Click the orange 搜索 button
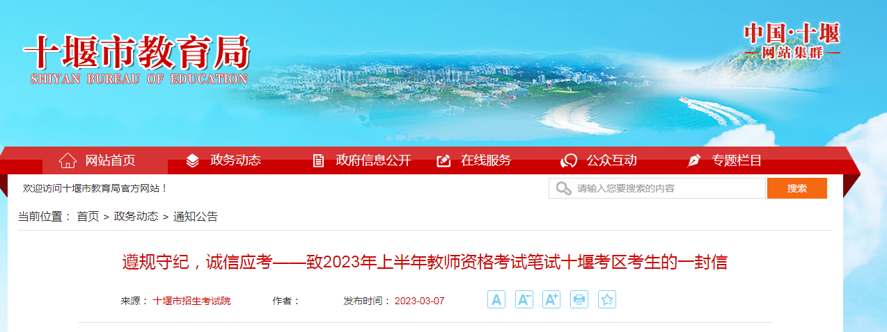887x332 pixels. [x=797, y=188]
